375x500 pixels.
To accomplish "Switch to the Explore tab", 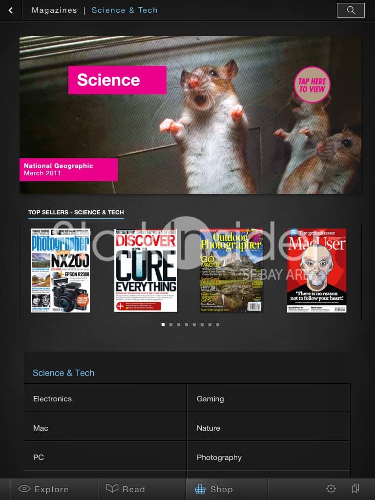I will [43, 489].
